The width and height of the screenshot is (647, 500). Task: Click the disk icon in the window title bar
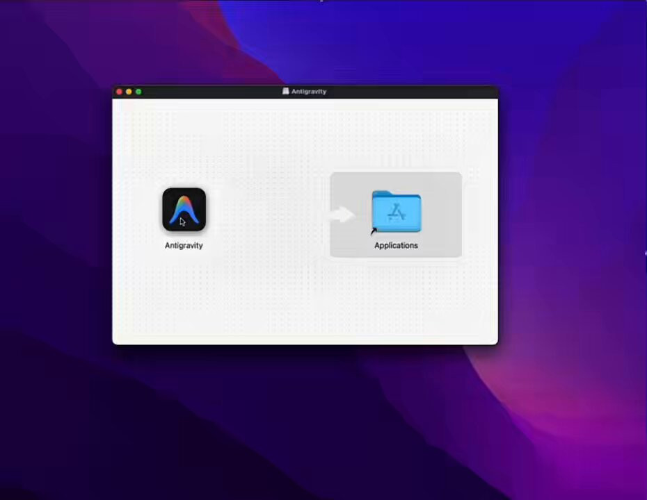[285, 92]
